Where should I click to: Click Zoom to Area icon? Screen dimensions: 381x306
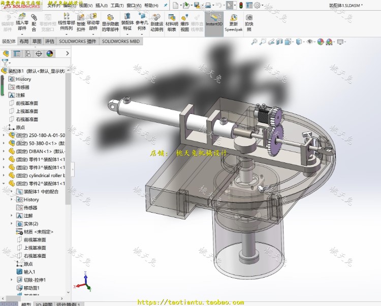tap(263, 42)
